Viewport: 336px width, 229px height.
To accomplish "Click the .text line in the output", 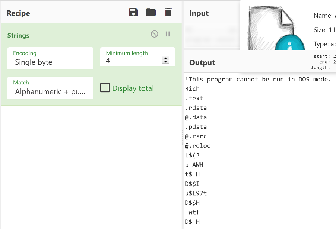I will tap(194, 99).
